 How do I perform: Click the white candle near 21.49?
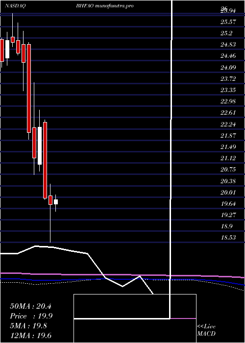coord(40,146)
